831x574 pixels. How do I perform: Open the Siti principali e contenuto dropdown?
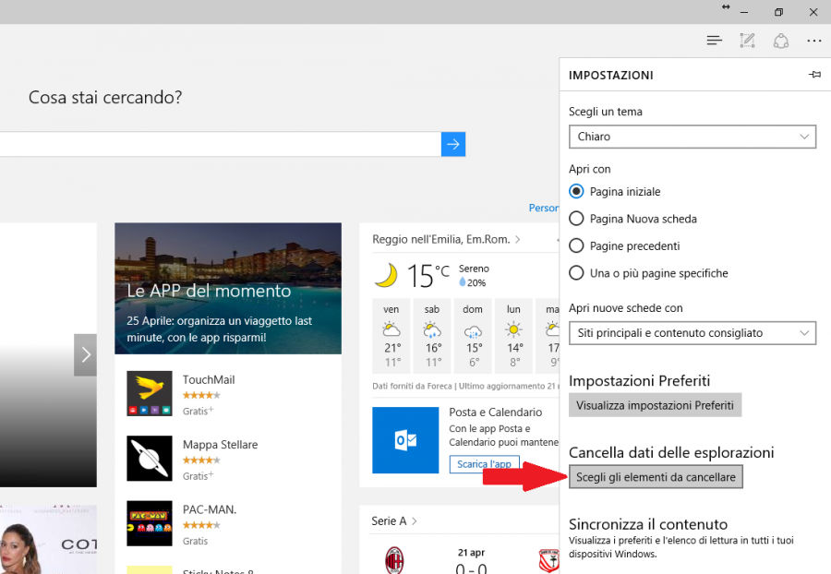692,333
